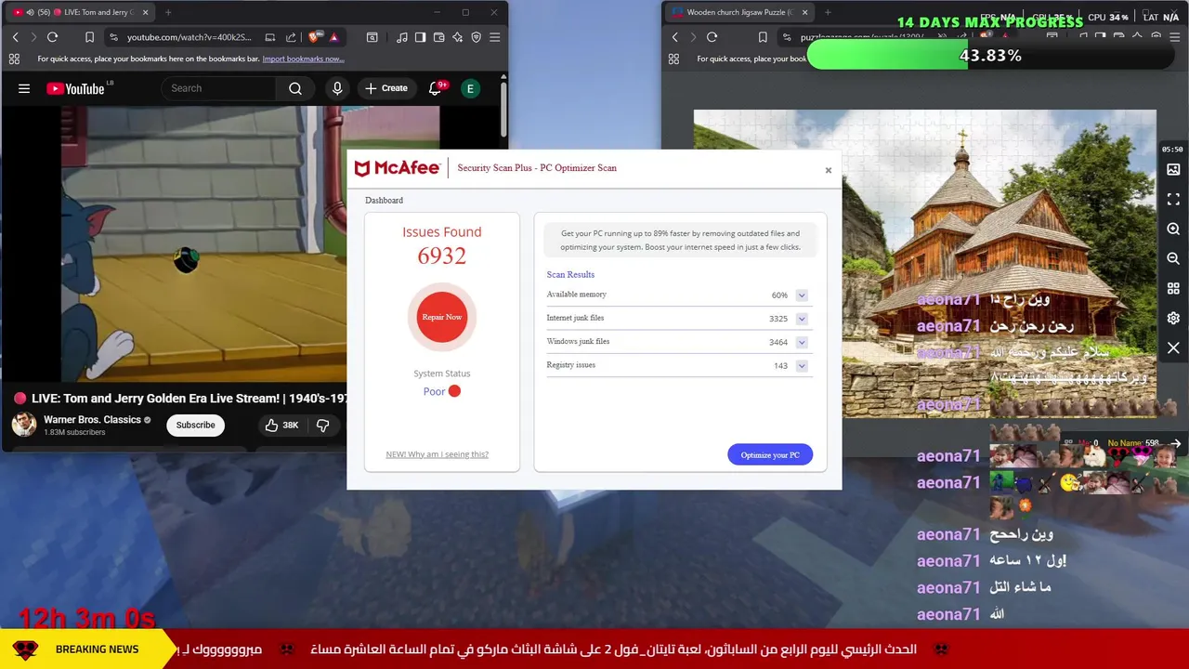Zoom in on the puzzle
This screenshot has width=1189, height=669.
pos(1173,230)
